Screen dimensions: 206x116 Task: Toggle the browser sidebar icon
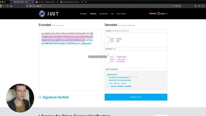[199, 6]
